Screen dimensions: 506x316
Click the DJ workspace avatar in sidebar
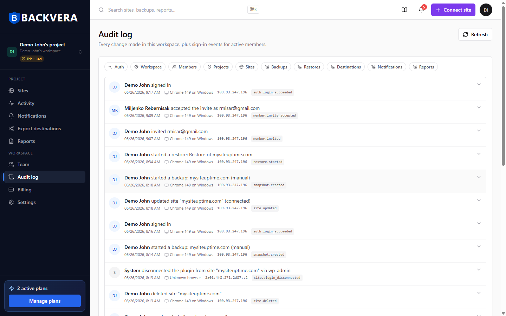click(12, 52)
